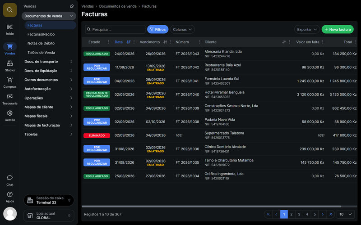Expand Mapas de cliente section
Image resolution: width=361 pixels, height=225 pixels.
coord(49,107)
